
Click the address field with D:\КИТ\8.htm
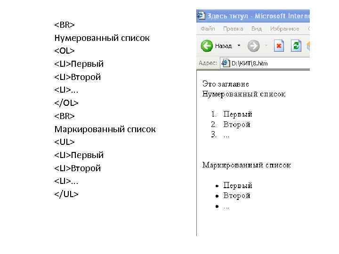265,63
